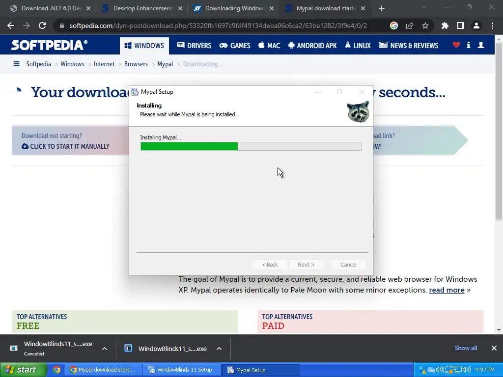
Task: Click the info icon in Softpedia header
Action: [x=468, y=45]
